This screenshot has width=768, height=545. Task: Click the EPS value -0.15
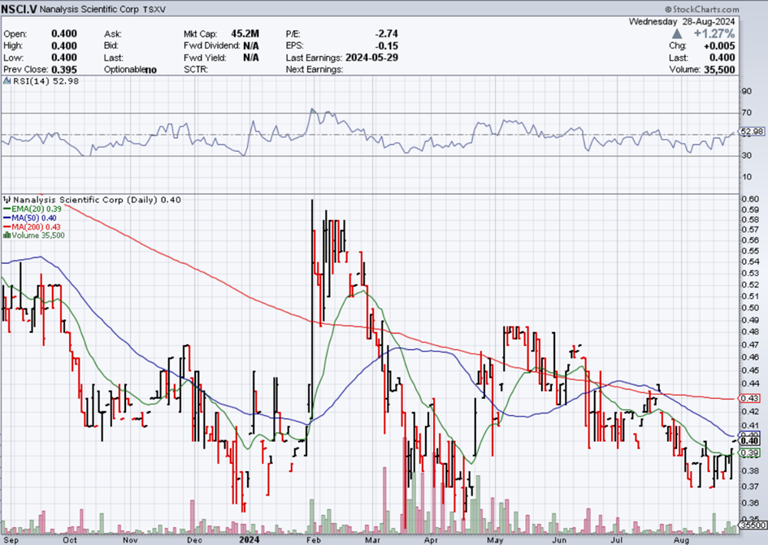(387, 45)
